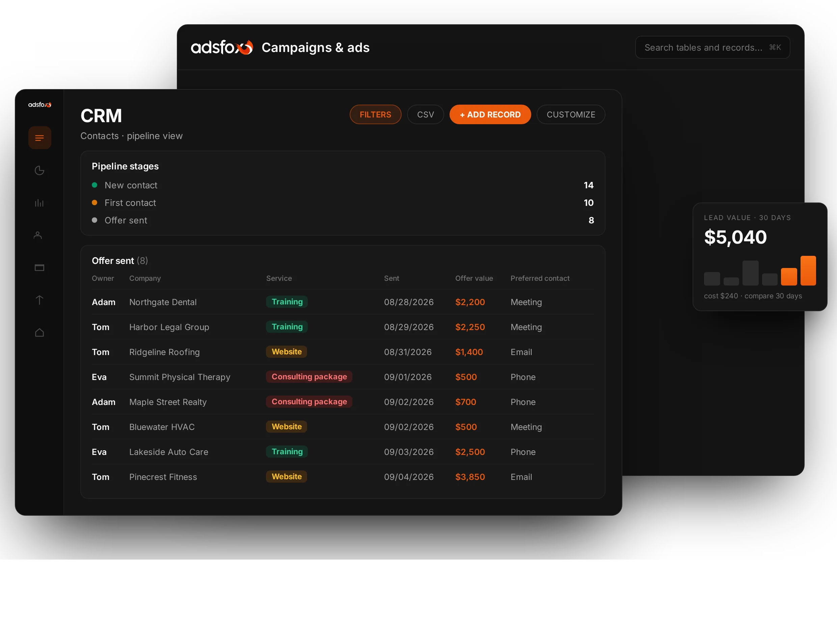Open the person contacts icon in sidebar
The image size is (837, 621).
pos(37,235)
